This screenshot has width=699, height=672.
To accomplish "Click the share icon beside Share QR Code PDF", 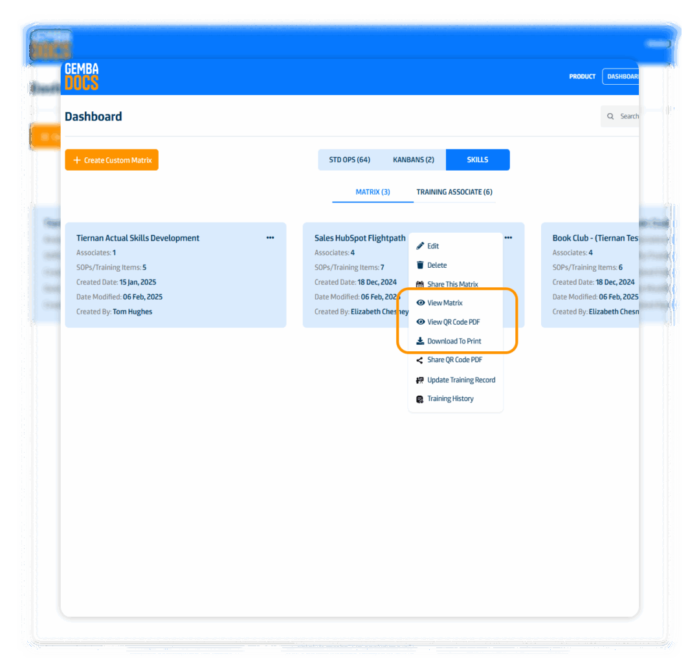I will 420,360.
